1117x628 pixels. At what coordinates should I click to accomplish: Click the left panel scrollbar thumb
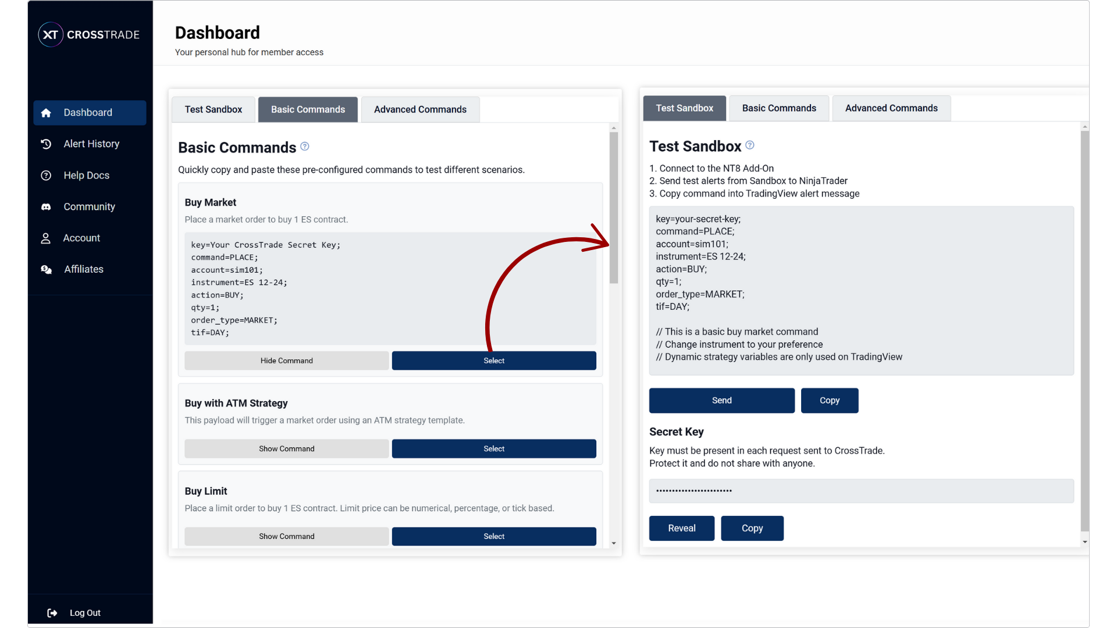pyautogui.click(x=614, y=208)
